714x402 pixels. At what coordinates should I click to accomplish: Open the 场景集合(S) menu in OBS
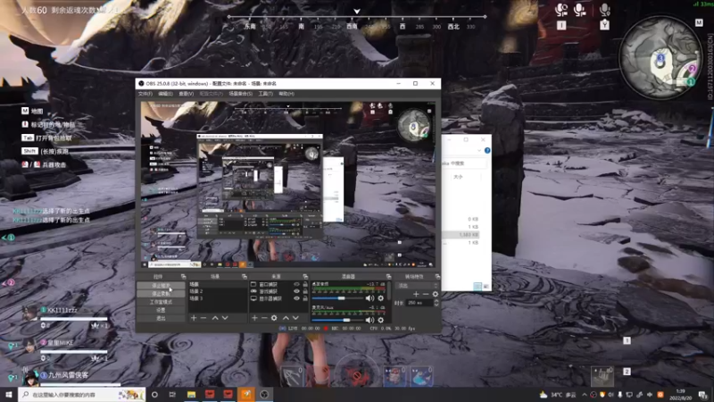(x=240, y=94)
